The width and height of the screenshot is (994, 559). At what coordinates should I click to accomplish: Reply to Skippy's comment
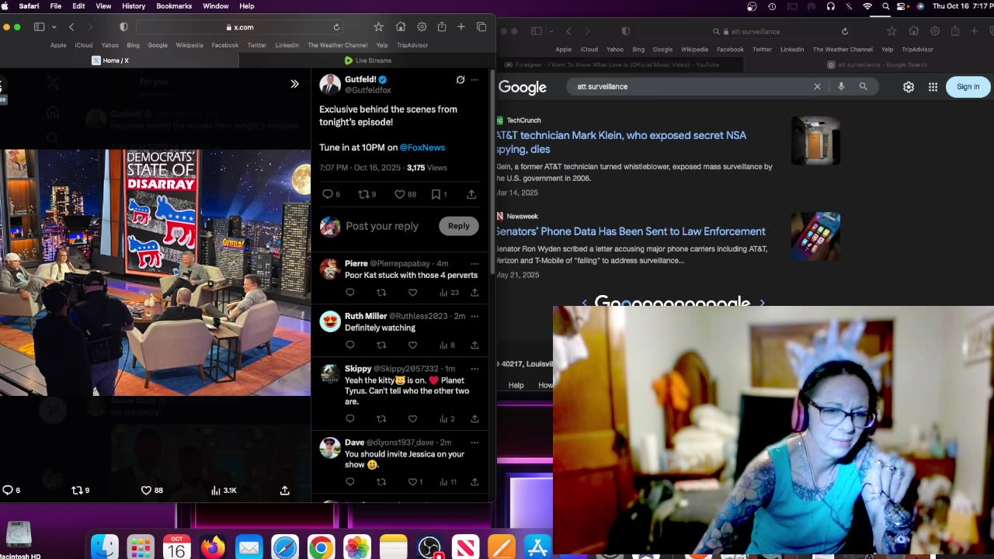point(350,418)
